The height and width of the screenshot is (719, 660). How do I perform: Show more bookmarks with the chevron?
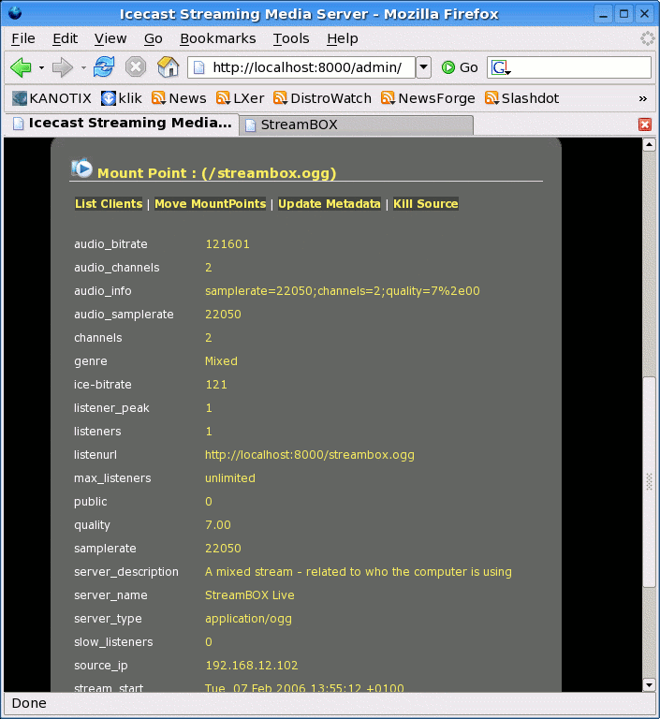[643, 98]
